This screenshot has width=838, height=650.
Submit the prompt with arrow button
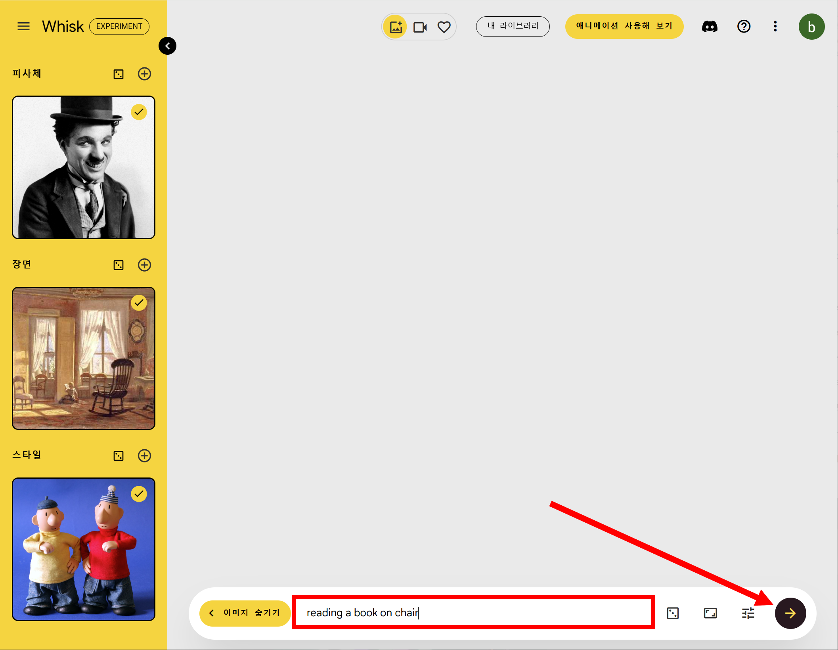[x=790, y=613]
